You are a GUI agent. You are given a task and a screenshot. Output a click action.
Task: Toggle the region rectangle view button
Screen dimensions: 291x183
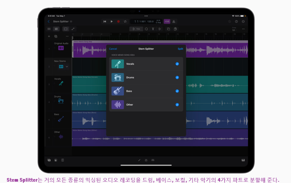click(x=65, y=29)
